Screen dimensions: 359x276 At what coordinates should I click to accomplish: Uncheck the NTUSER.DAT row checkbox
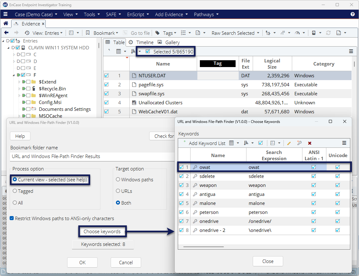(107, 75)
